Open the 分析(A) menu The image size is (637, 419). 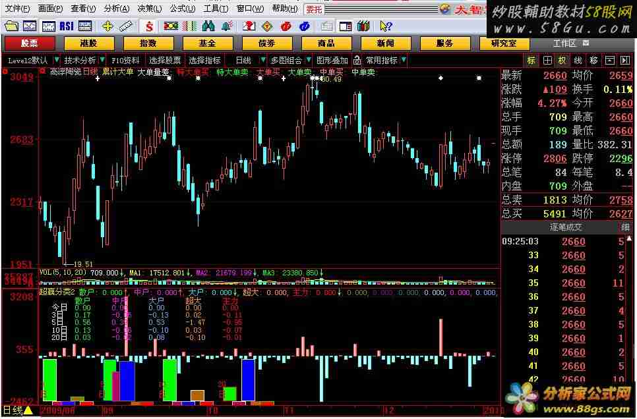pyautogui.click(x=117, y=9)
